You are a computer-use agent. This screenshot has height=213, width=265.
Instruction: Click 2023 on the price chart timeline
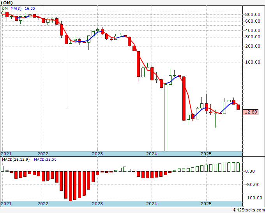tap(97, 154)
